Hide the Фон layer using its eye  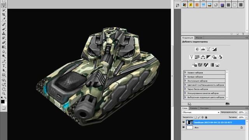pyautogui.click(x=183, y=127)
